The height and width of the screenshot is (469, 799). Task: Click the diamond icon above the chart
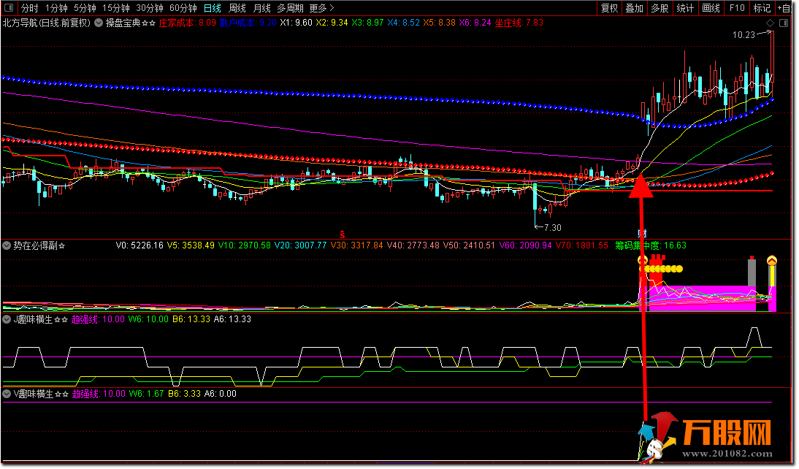click(770, 23)
